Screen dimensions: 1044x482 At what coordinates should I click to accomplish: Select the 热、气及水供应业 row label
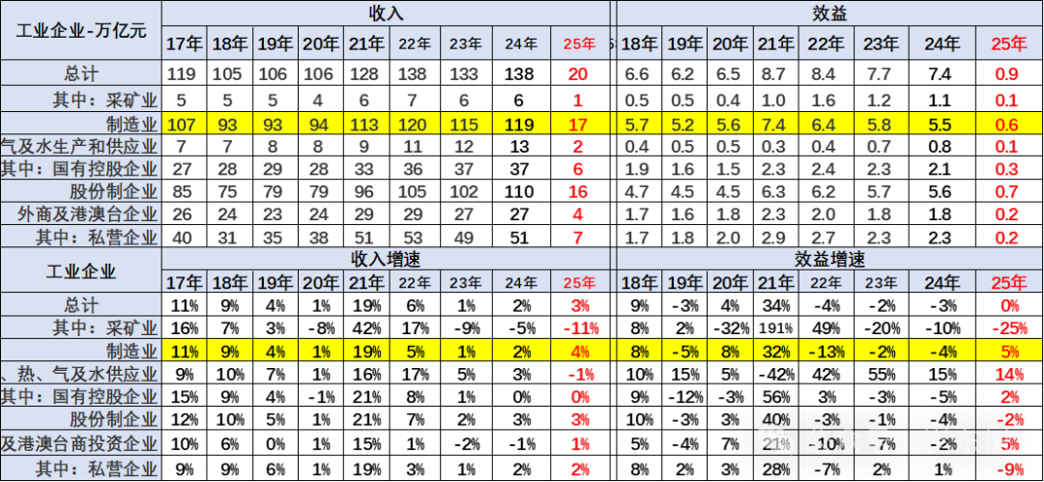80,374
